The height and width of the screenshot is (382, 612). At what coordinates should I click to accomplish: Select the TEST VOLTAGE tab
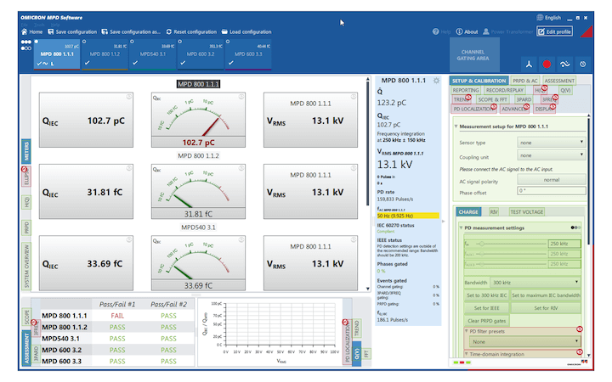pyautogui.click(x=527, y=212)
